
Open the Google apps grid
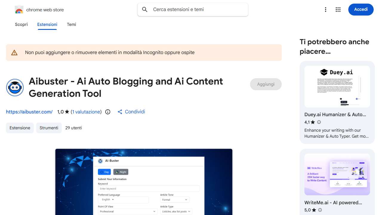338,10
